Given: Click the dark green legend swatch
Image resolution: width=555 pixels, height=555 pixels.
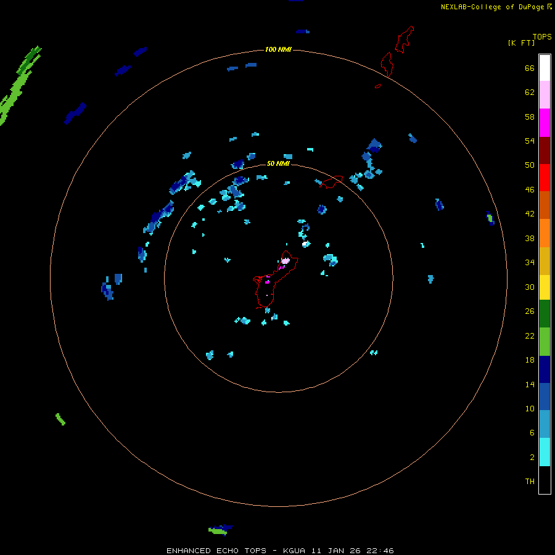Looking at the screenshot, I should pyautogui.click(x=545, y=314).
